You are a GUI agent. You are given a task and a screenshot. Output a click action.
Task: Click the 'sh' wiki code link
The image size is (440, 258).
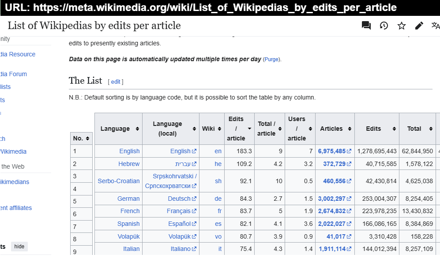pos(218,181)
